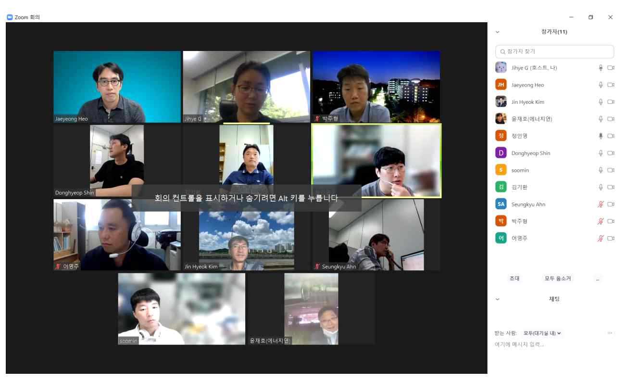Viewport: 627px width, 382px height.
Task: Select 어영주 video tile with headset
Action: [117, 235]
